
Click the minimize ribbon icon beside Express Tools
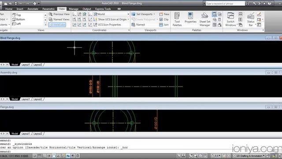pos(119,9)
